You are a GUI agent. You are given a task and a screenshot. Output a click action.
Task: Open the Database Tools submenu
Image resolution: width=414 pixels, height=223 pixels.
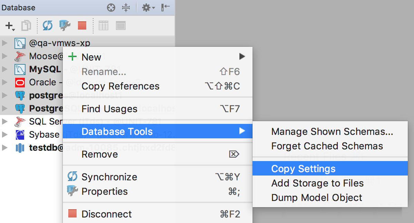click(157, 131)
